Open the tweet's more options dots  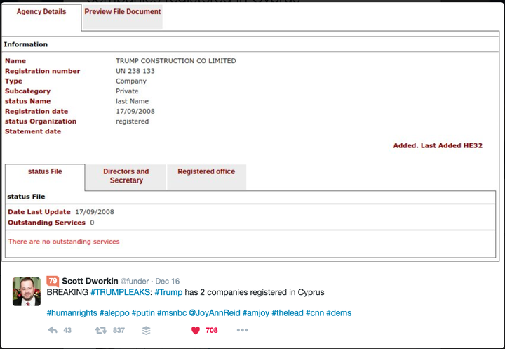pyautogui.click(x=242, y=330)
